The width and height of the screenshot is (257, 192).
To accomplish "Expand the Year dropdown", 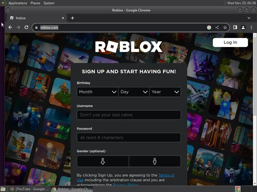I will pos(165,92).
